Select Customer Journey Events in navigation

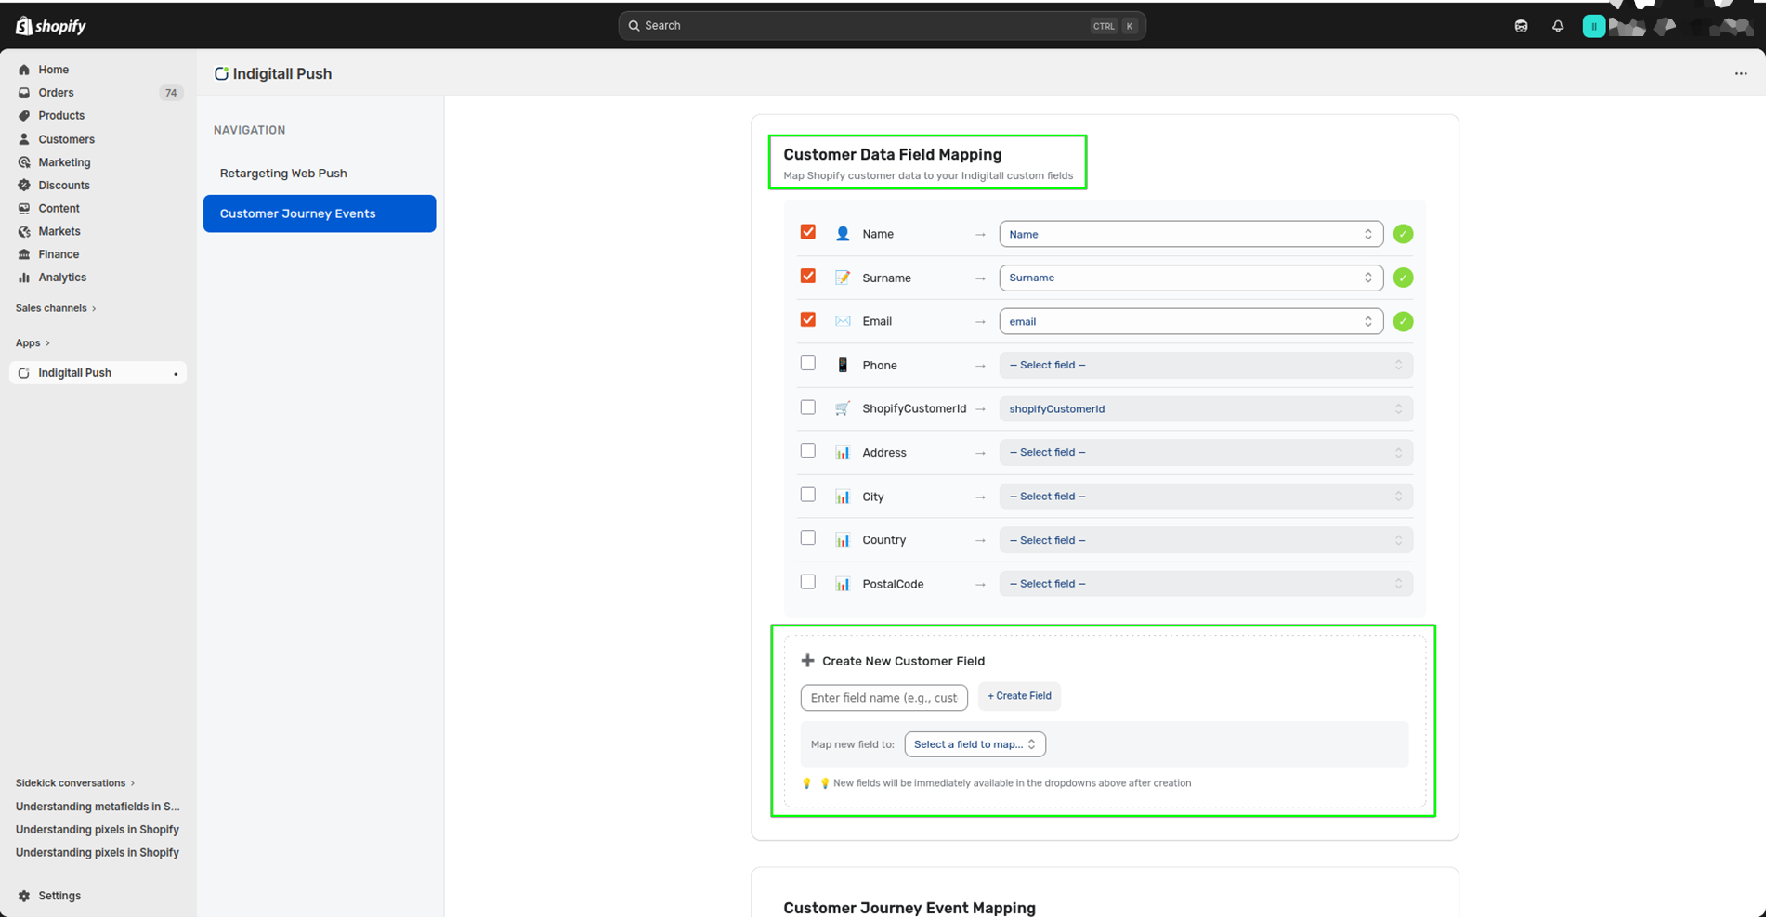(297, 213)
